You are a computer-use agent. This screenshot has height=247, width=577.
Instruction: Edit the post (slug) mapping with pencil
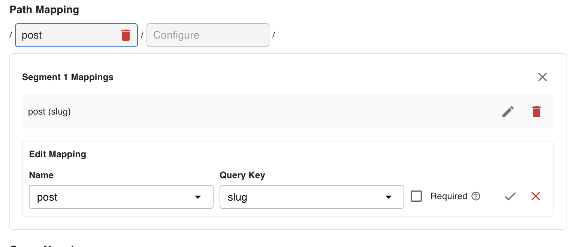tap(508, 112)
